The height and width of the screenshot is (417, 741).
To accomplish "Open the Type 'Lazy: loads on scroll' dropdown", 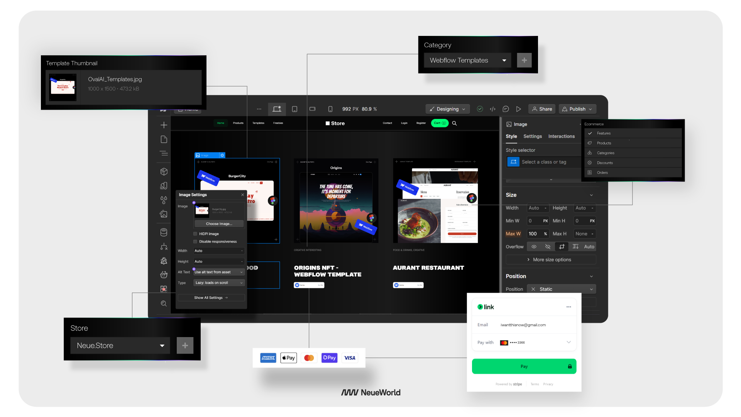I will click(x=219, y=283).
